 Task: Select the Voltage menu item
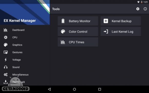[25, 60]
